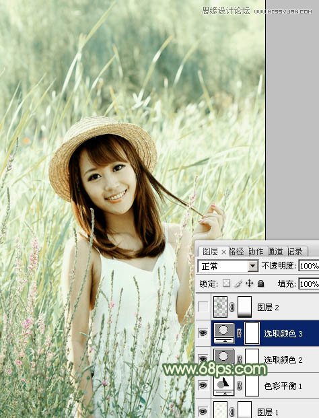Select the 图层 2 gradient mask thumbnail

coord(244,307)
